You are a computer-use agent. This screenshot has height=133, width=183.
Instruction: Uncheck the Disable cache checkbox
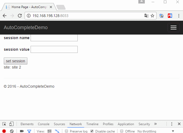coord(92,131)
